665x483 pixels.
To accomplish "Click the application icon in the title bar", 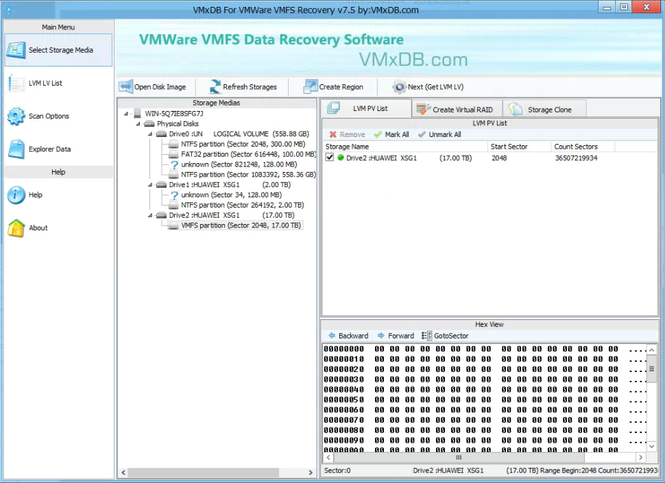I will [8, 10].
